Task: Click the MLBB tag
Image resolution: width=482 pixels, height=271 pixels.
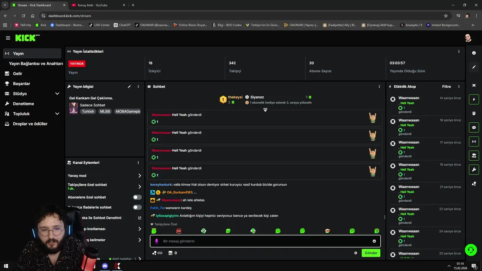Action: click(x=105, y=111)
